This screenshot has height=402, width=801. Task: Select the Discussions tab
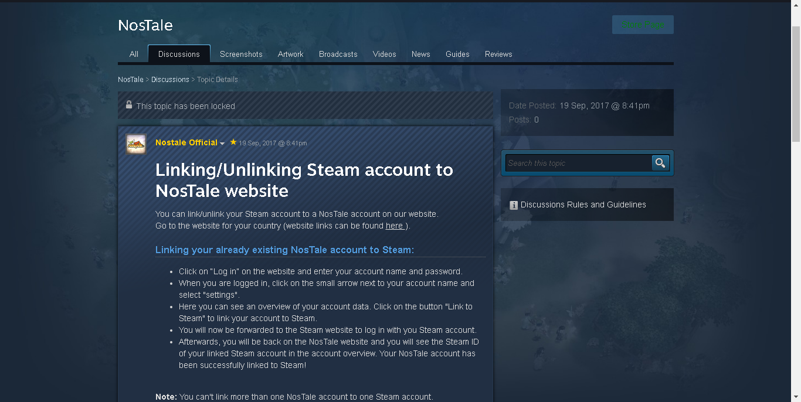(179, 54)
